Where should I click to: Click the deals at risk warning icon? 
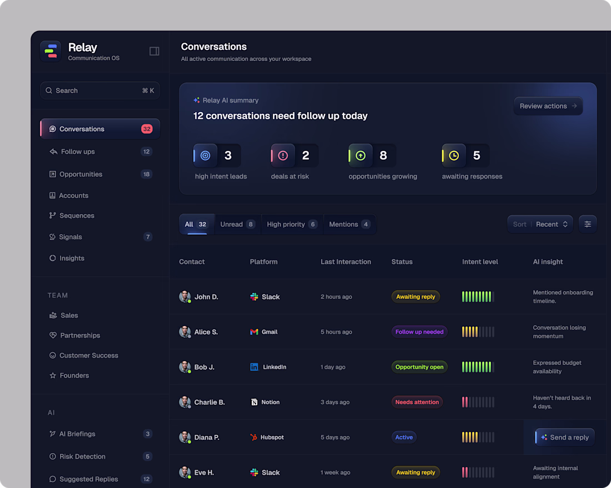[x=283, y=156]
